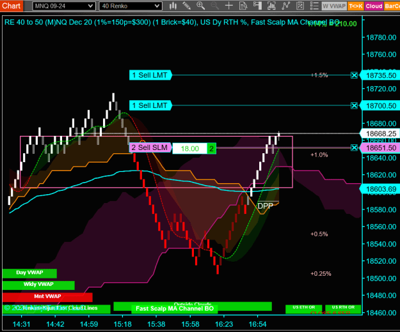Toggle the BarC button in toolbar
Image resolution: width=400 pixels, height=332 pixels.
point(392,6)
